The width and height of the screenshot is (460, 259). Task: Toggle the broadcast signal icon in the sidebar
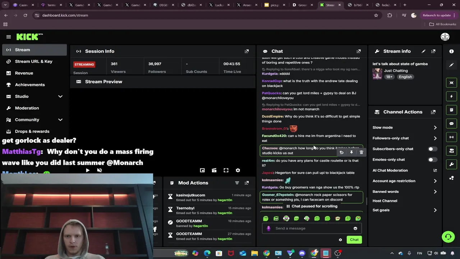451,137
